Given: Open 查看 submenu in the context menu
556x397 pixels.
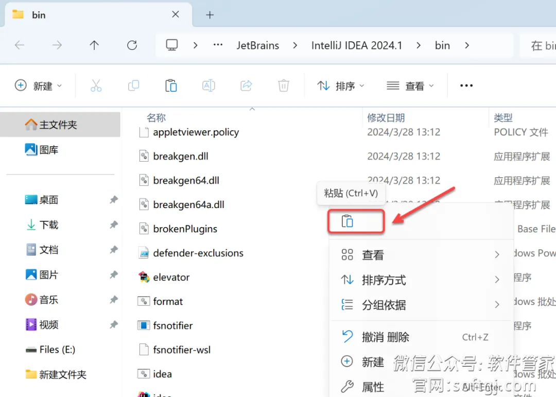Looking at the screenshot, I should [x=421, y=255].
